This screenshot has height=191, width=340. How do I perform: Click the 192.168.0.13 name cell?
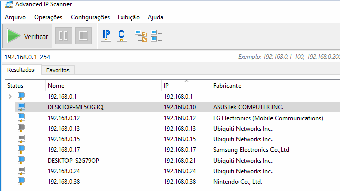point(64,129)
